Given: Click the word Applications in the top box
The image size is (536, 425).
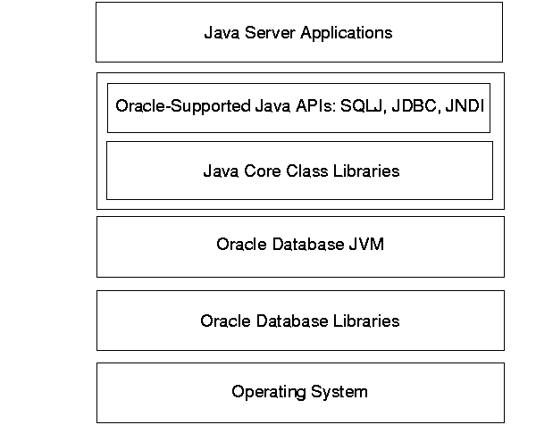Looking at the screenshot, I should coord(348,34).
